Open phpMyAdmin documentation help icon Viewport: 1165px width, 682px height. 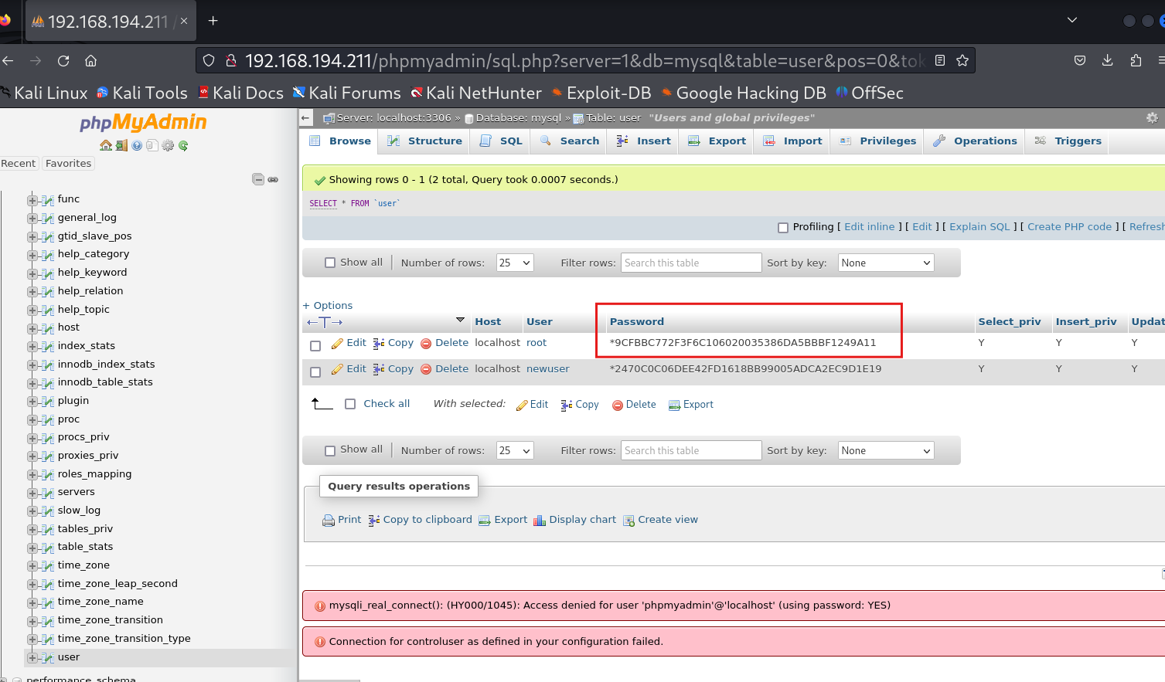coord(137,145)
